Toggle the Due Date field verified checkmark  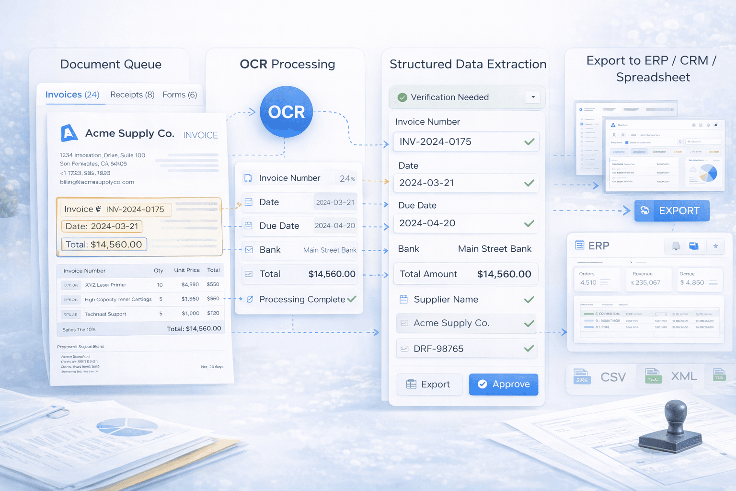(x=529, y=223)
